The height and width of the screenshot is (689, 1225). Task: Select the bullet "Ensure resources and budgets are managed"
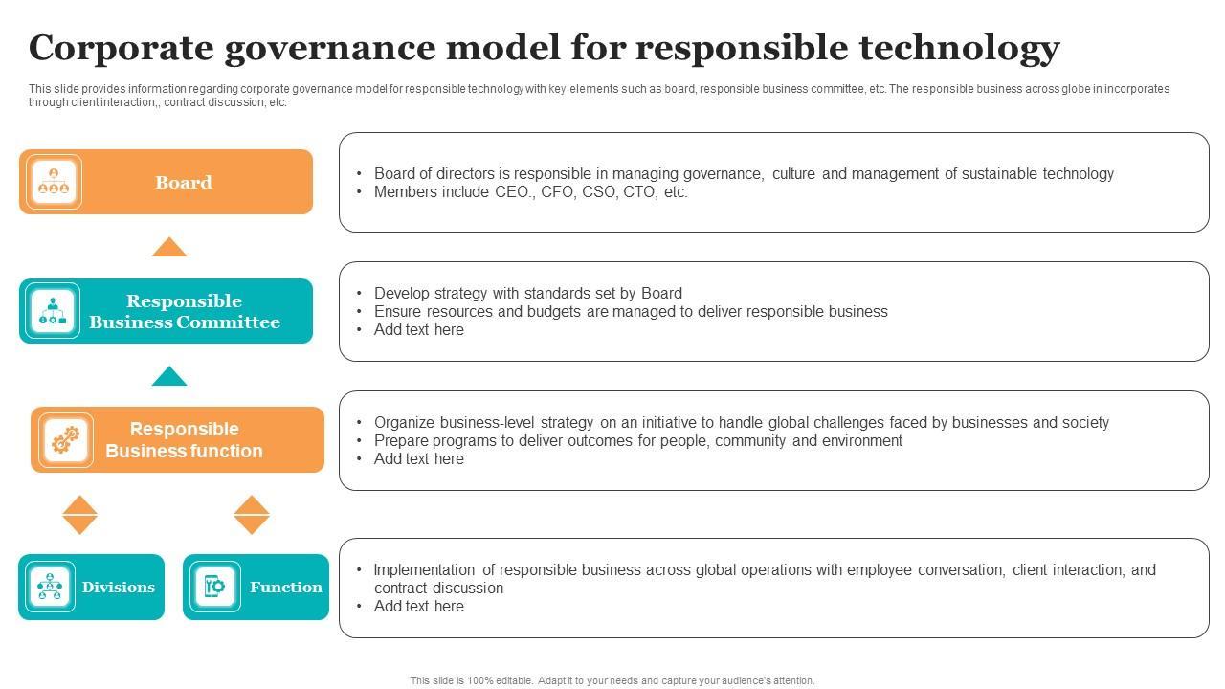point(631,311)
